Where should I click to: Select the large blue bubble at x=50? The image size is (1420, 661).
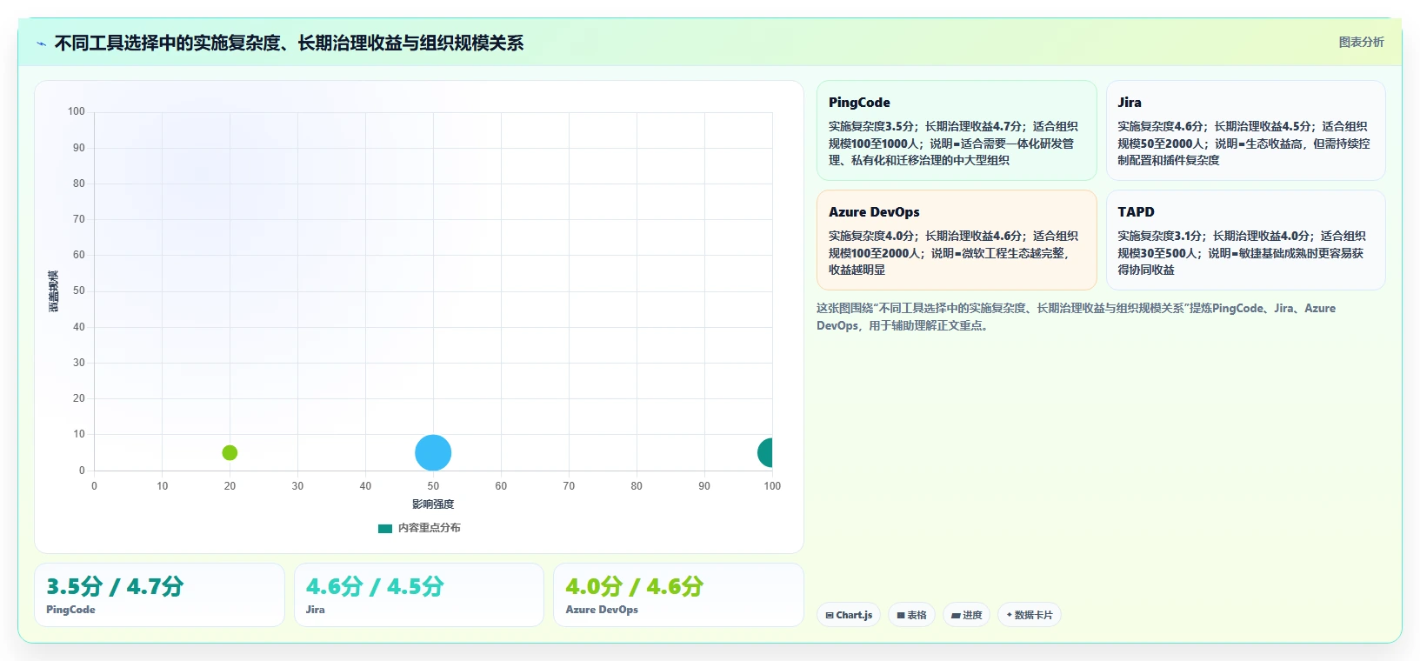433,452
